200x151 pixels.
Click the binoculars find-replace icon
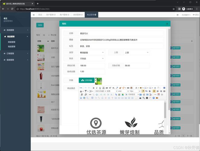point(147,98)
